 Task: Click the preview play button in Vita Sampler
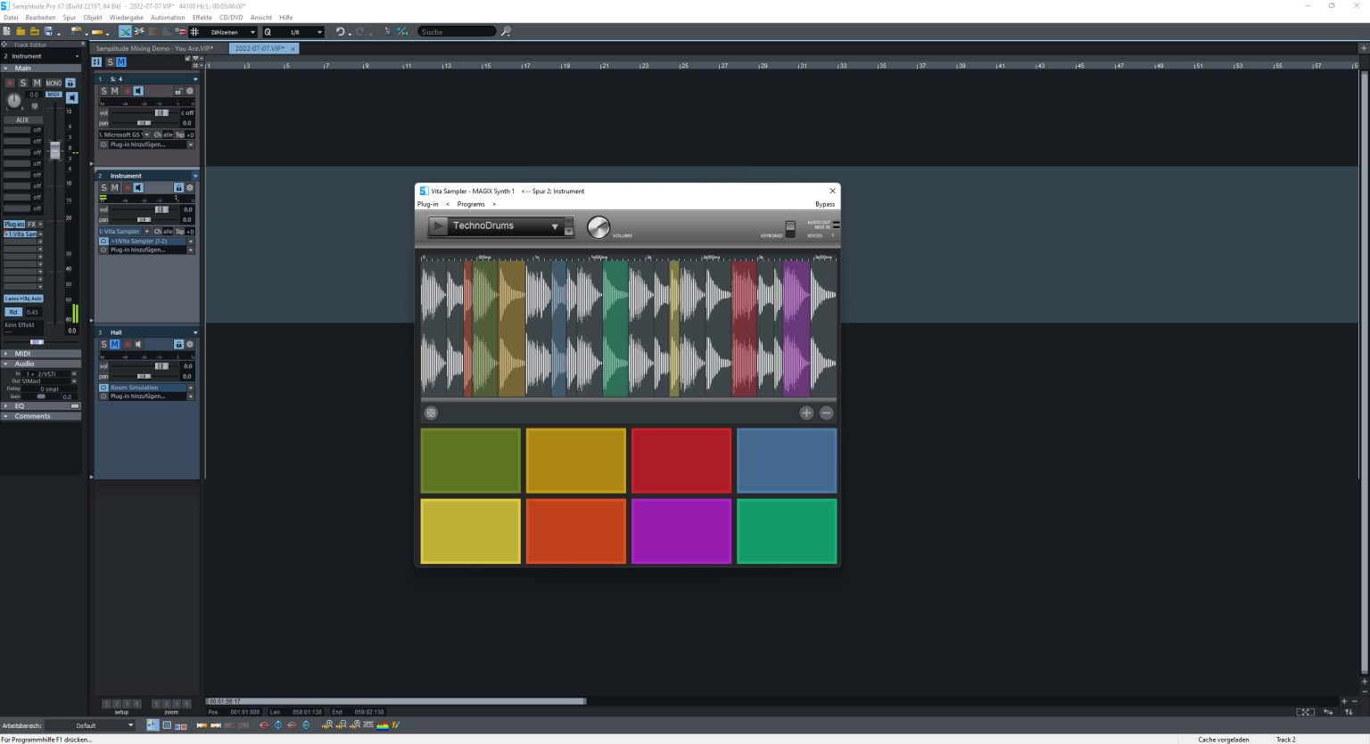click(x=438, y=226)
